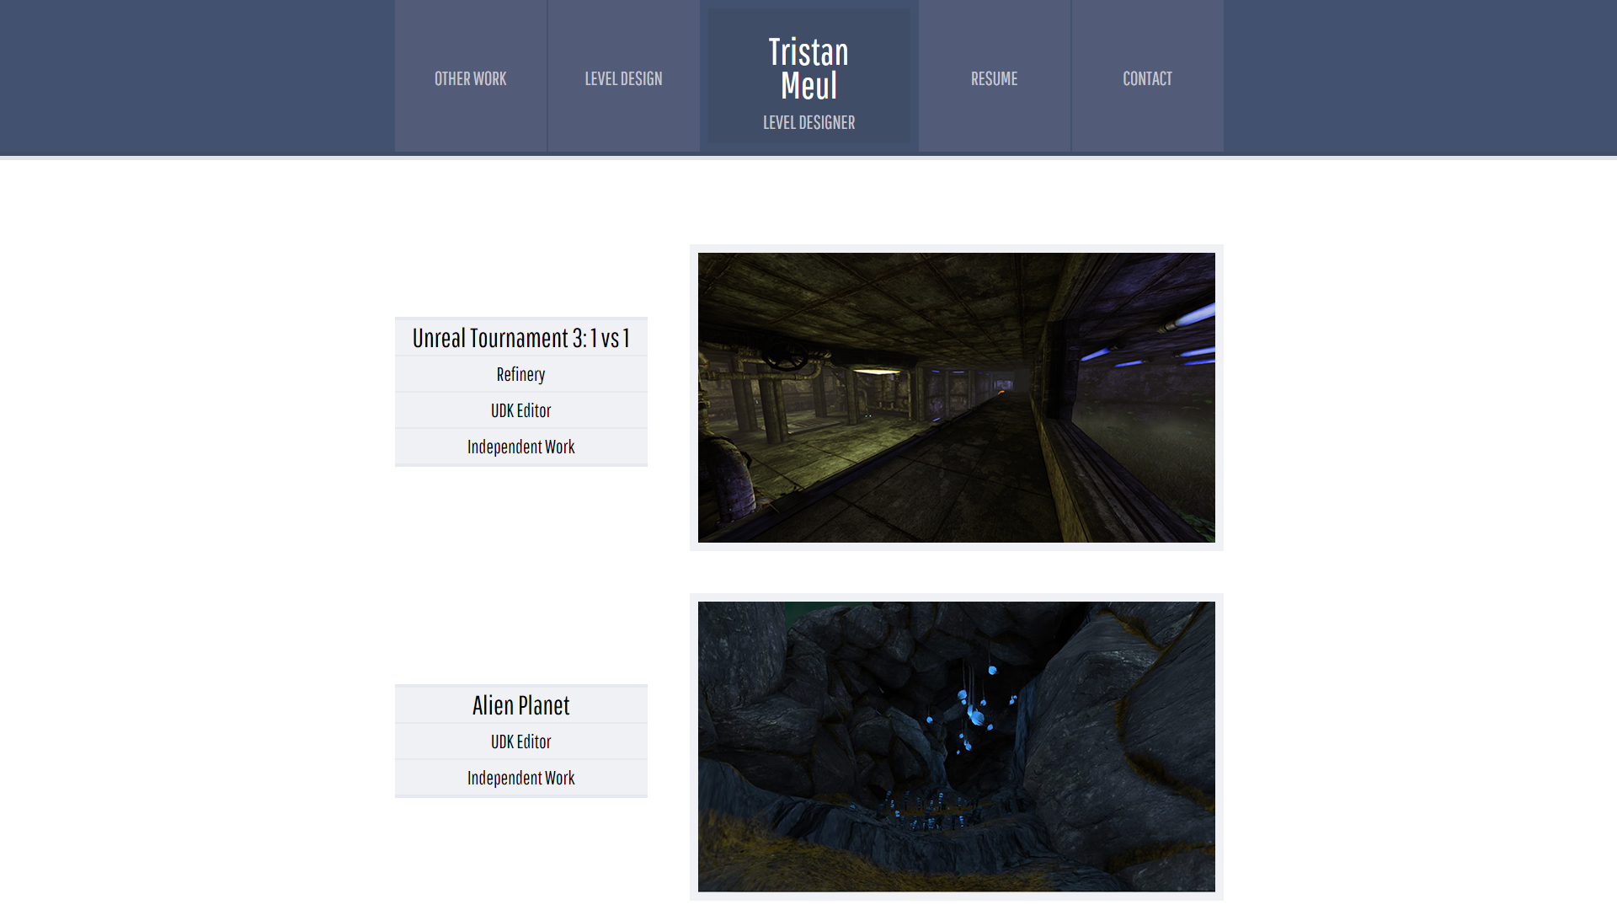The height and width of the screenshot is (910, 1617).
Task: Click the Tristan Meul site title
Action: (808, 69)
